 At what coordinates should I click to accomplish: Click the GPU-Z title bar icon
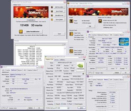(x=46, y=57)
